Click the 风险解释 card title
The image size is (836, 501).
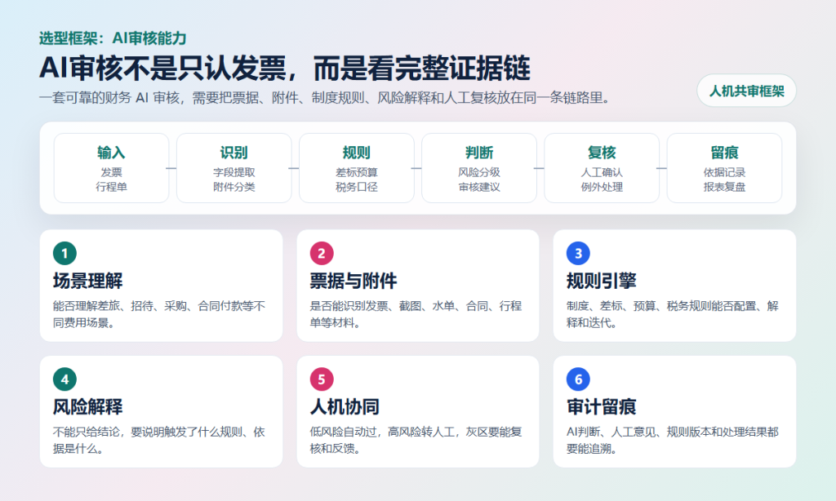pyautogui.click(x=88, y=407)
